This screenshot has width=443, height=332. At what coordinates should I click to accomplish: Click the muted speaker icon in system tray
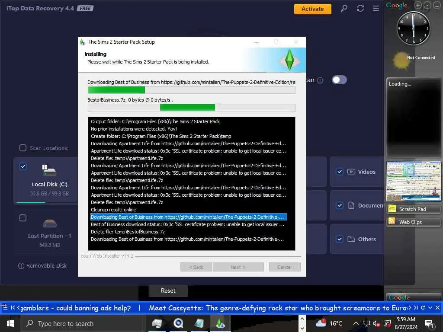[377, 323]
